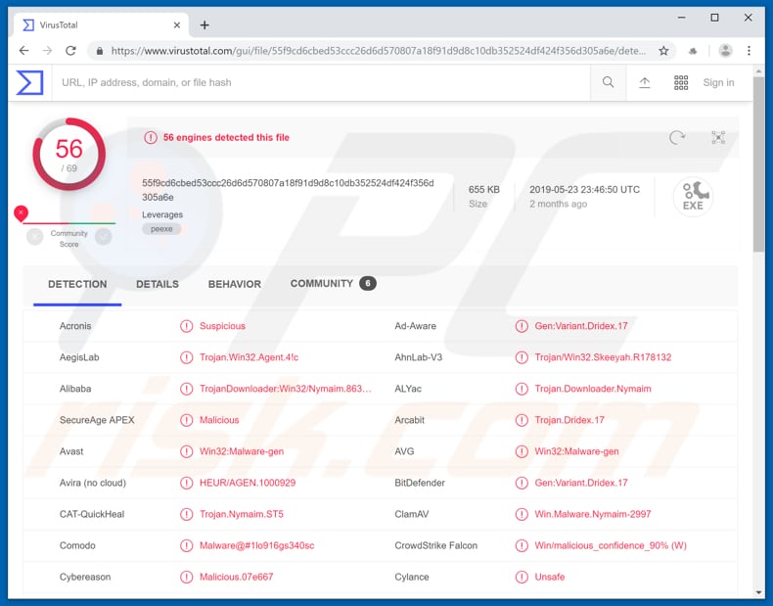Screen dimensions: 773x606
Task: Bookmark this page with star icon
Action: [663, 51]
